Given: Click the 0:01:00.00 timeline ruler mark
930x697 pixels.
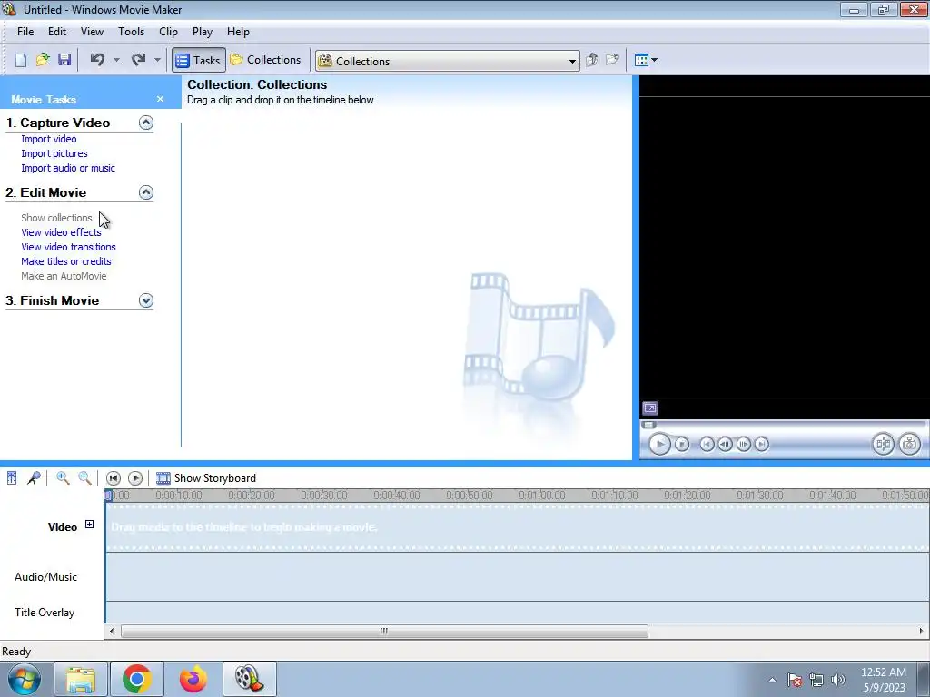Looking at the screenshot, I should [x=541, y=496].
